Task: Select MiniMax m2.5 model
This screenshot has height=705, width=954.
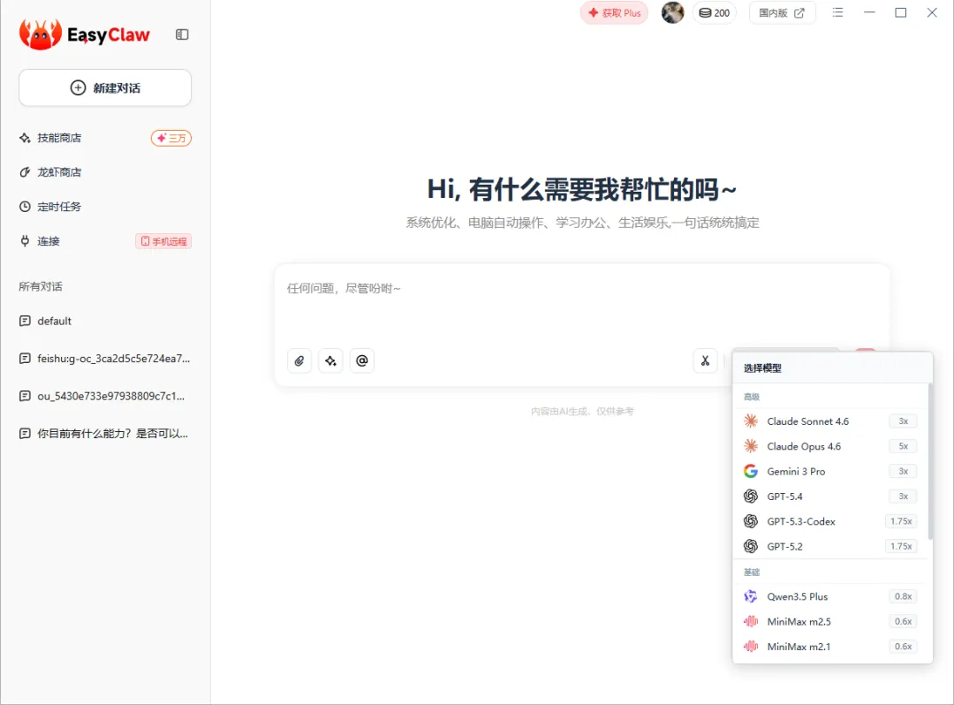Action: click(829, 622)
